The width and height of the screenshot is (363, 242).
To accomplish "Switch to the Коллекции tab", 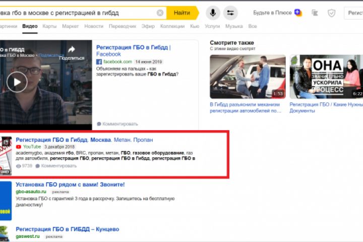I will 172,26.
